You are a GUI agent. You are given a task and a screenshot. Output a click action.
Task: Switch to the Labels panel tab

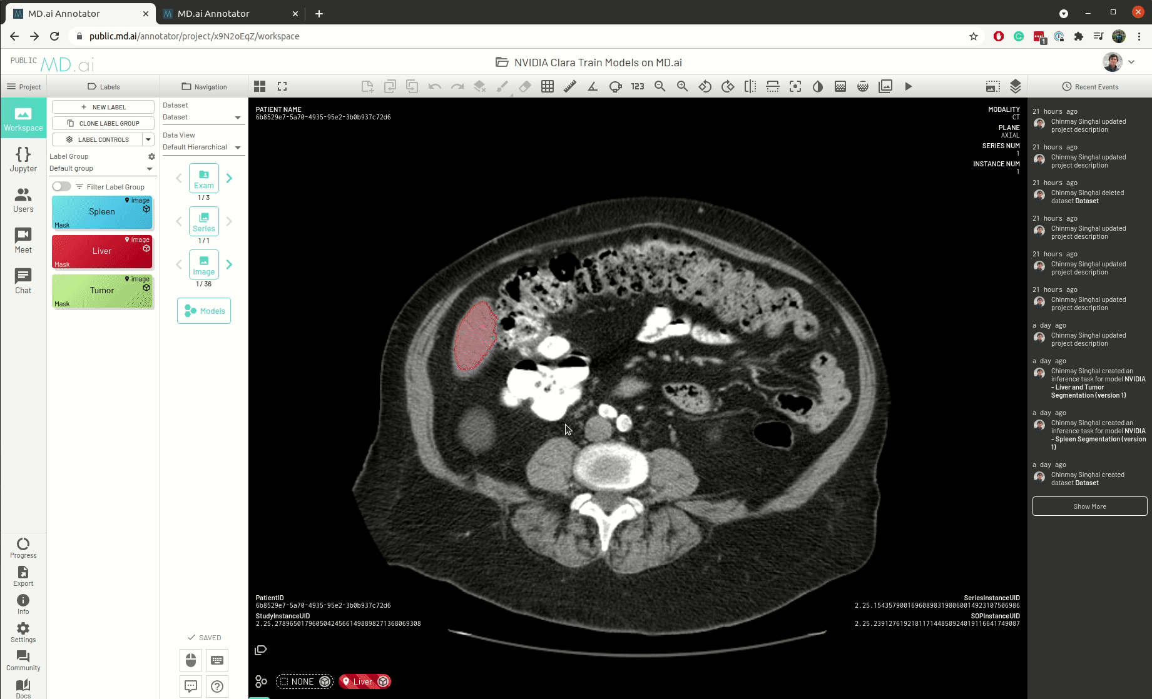pyautogui.click(x=103, y=87)
